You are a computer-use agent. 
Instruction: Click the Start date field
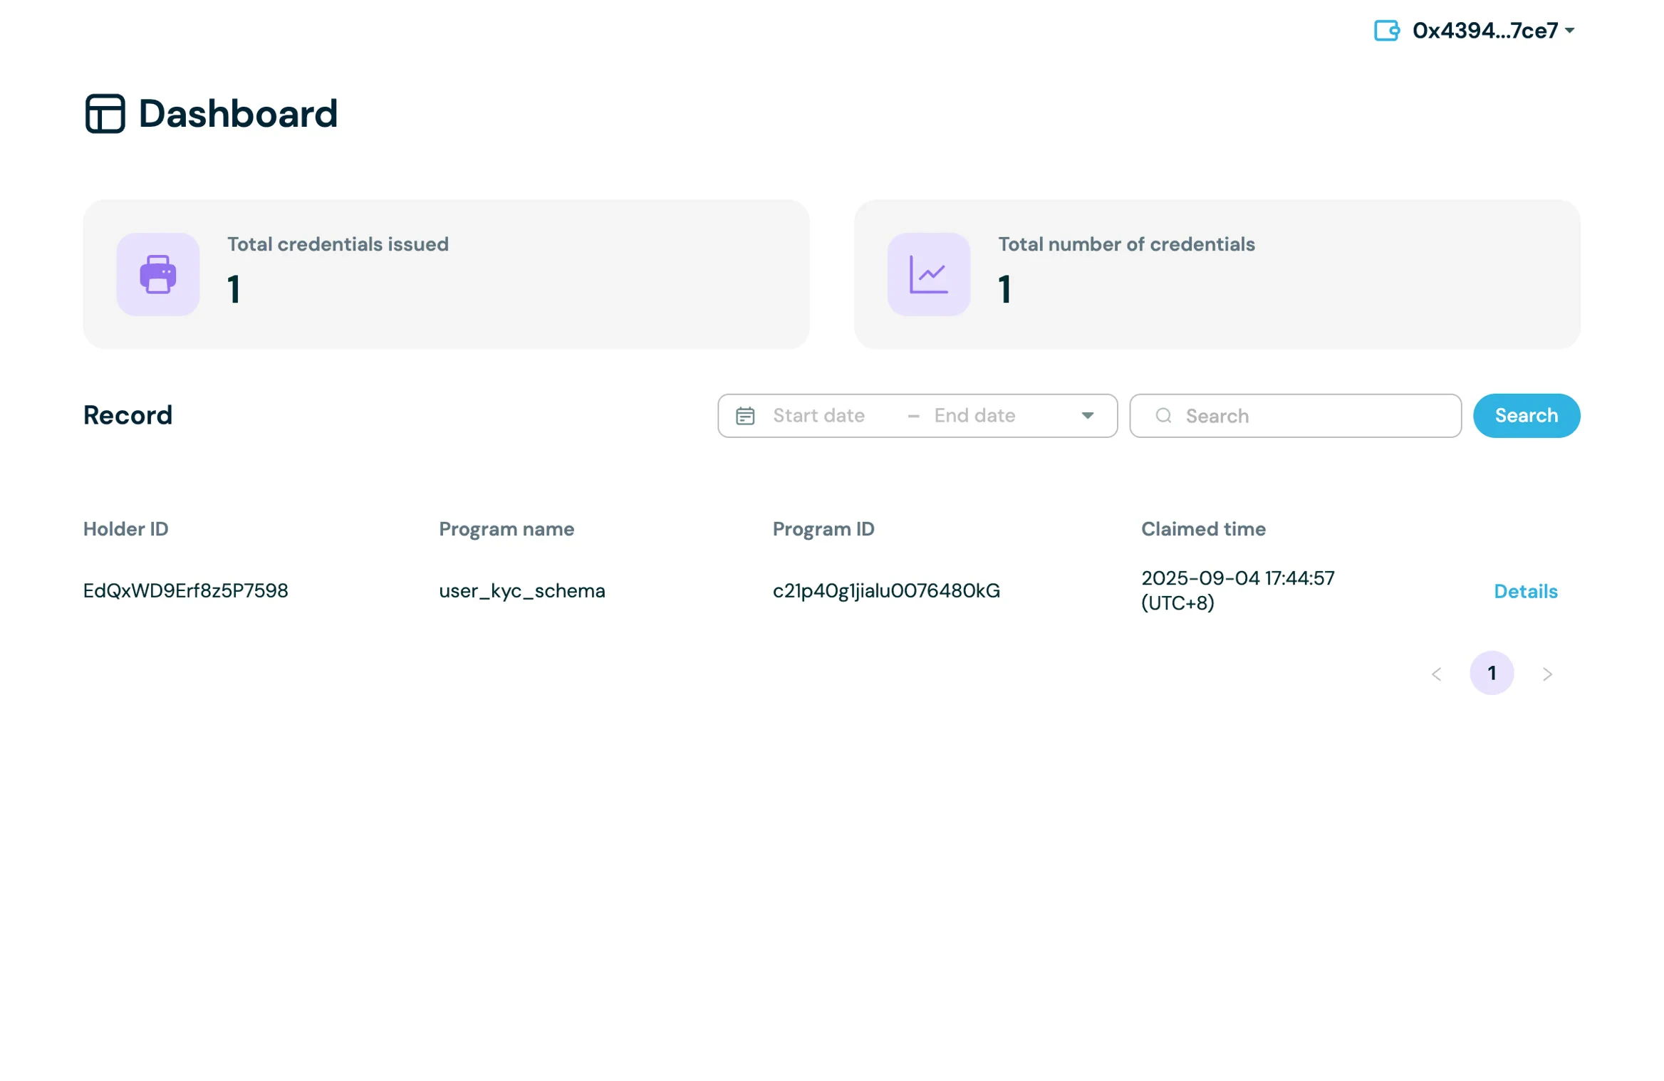pyautogui.click(x=818, y=415)
